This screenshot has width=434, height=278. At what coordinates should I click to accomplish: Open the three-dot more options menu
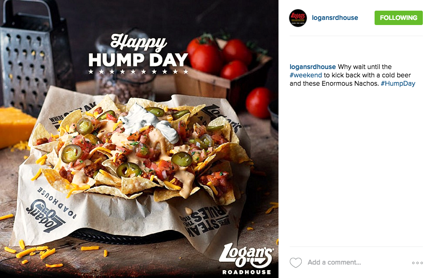click(417, 263)
